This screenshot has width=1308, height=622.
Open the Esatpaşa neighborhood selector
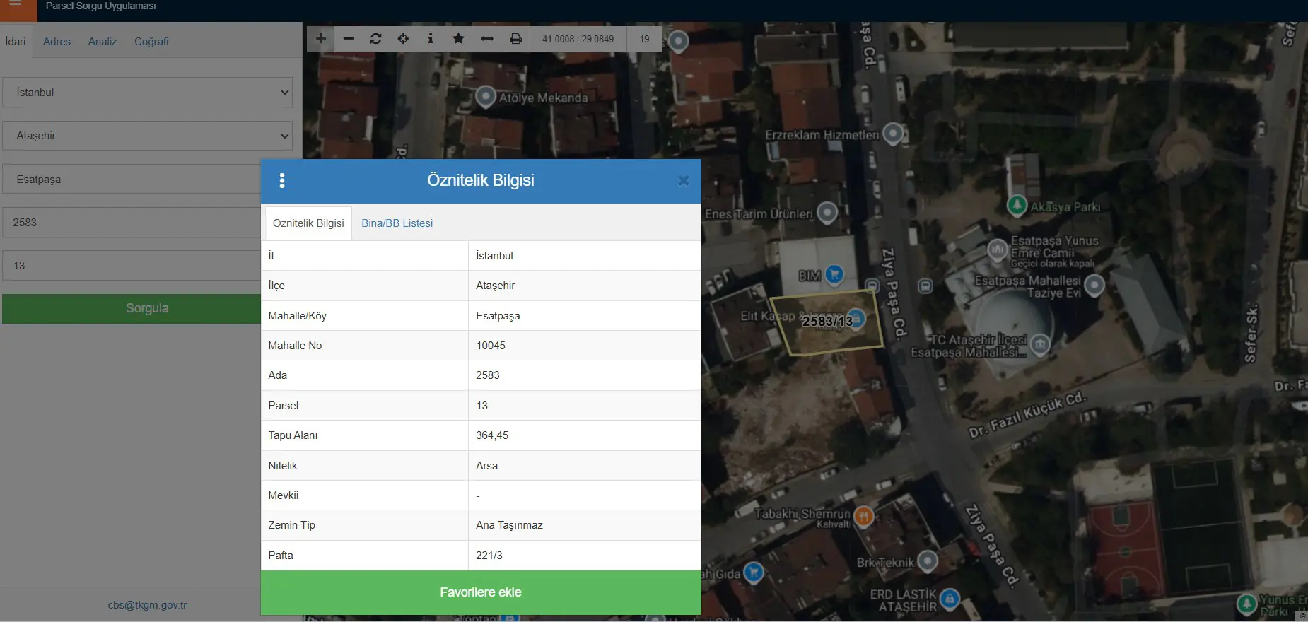point(132,180)
